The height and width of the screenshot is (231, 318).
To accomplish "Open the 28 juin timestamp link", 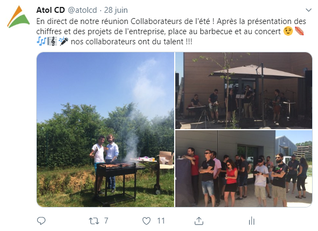I will (x=116, y=10).
